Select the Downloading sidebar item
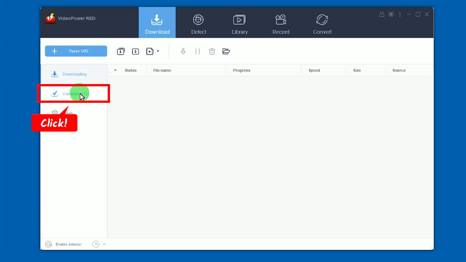Image resolution: width=466 pixels, height=262 pixels. pos(74,74)
